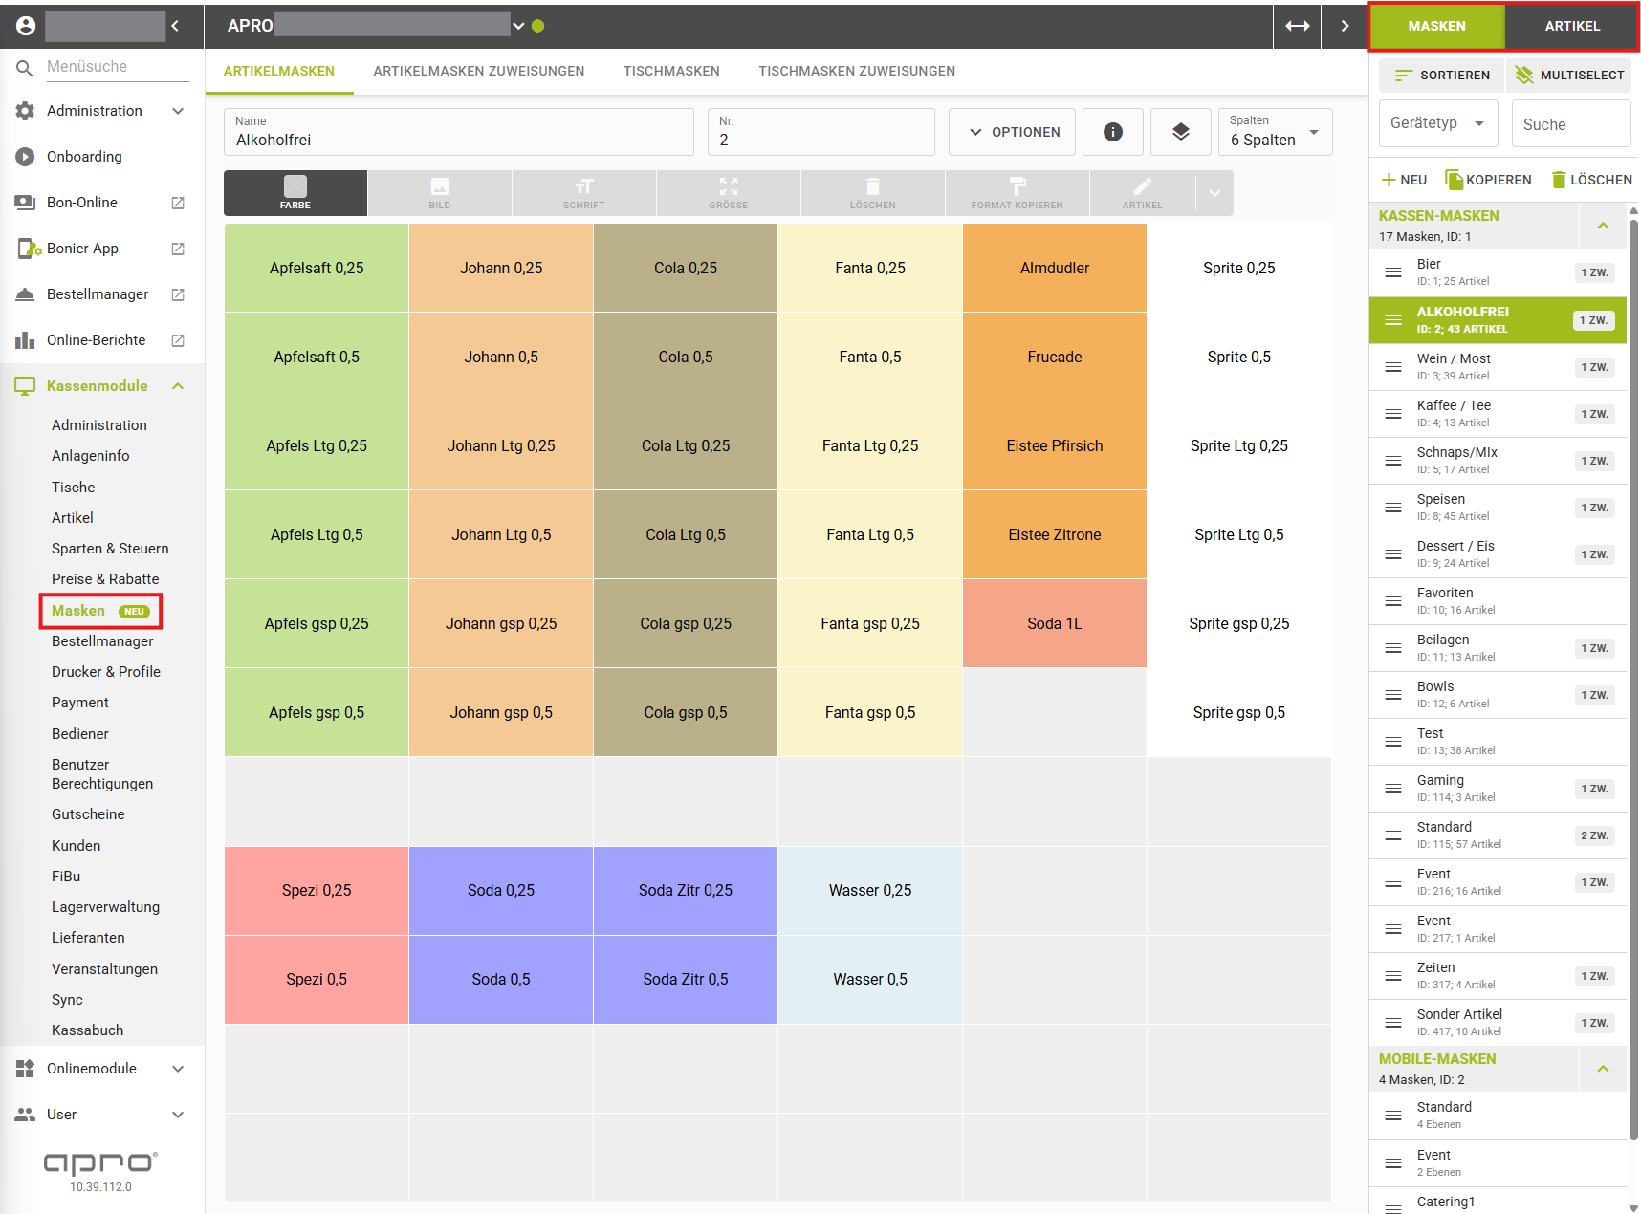Viewport: 1641px width, 1214px height.
Task: Open the Gerätetyp dropdown
Action: (1437, 123)
